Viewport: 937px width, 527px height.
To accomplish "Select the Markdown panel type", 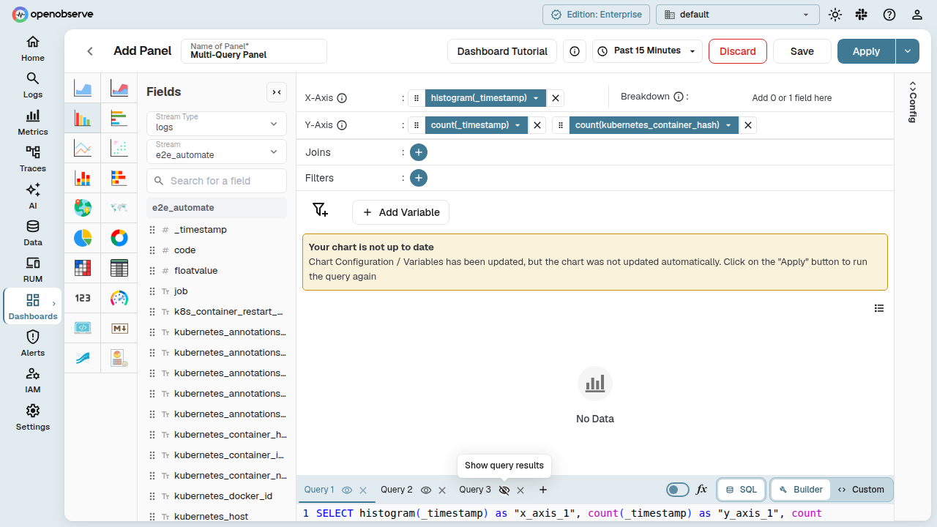I will coord(119,328).
